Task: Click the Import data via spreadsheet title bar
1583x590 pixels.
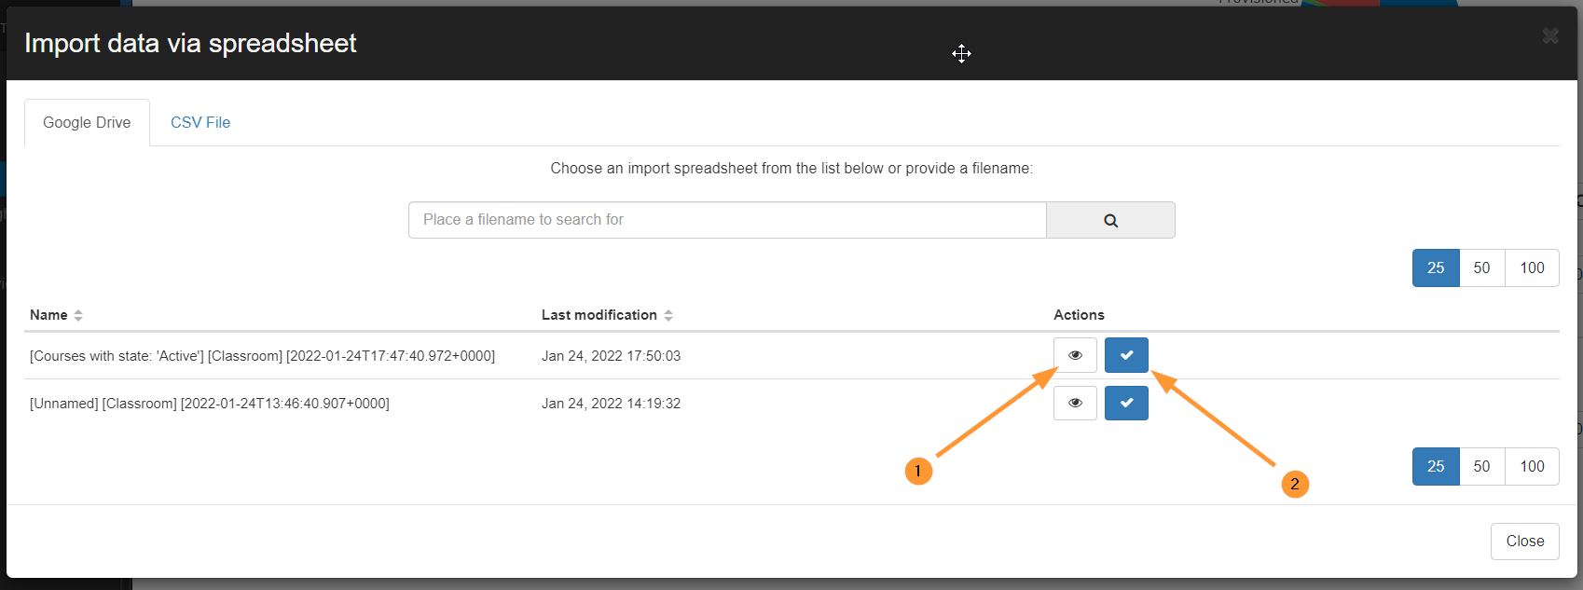Action: pos(791,43)
